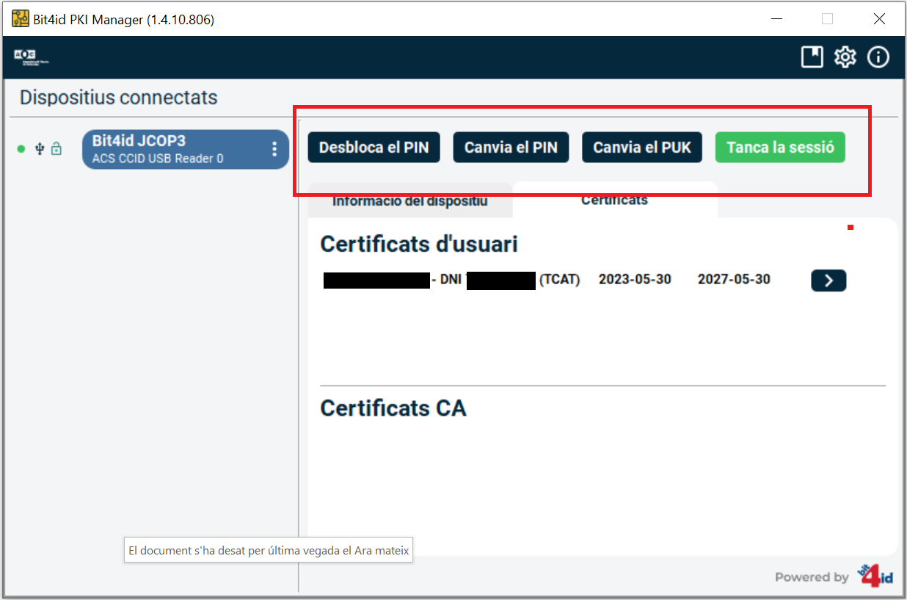Click the green connection status dot

tap(21, 149)
